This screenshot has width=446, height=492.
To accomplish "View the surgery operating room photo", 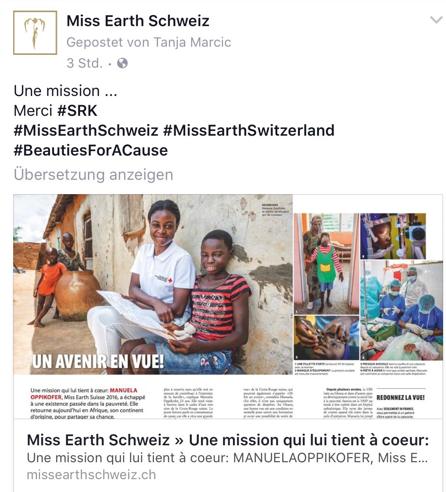I will coord(400,310).
